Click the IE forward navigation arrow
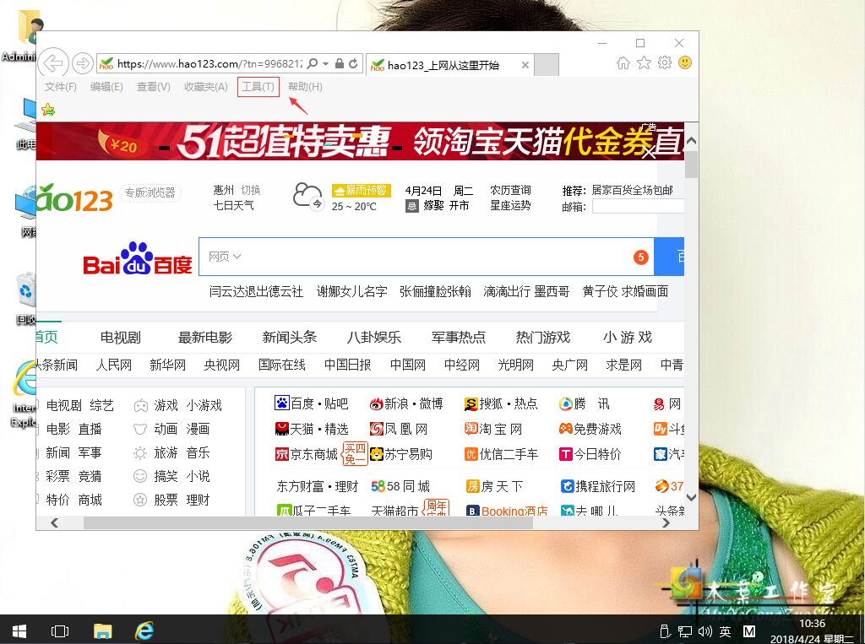Screen dimensions: 865x644 click(83, 63)
